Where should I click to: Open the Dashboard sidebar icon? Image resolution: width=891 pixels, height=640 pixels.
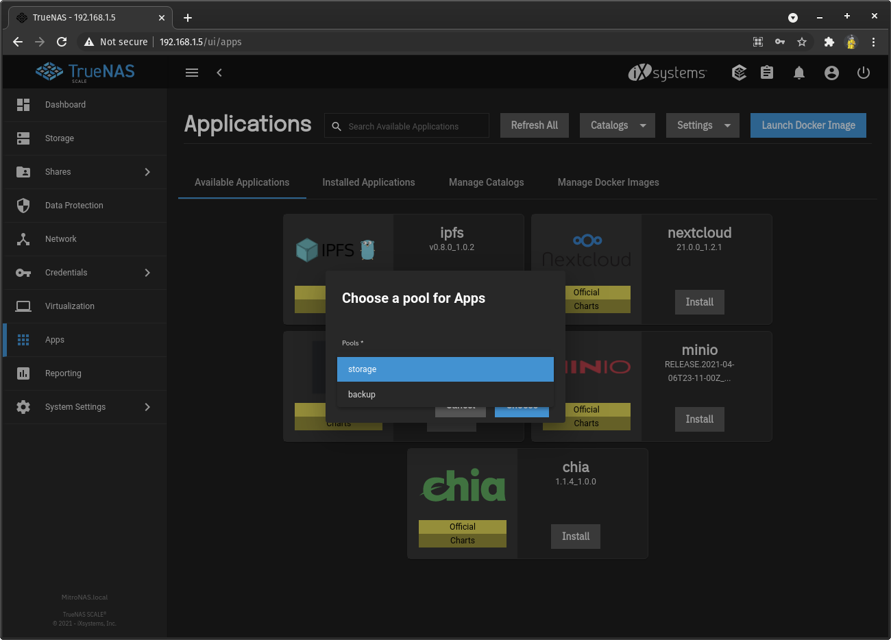point(23,105)
